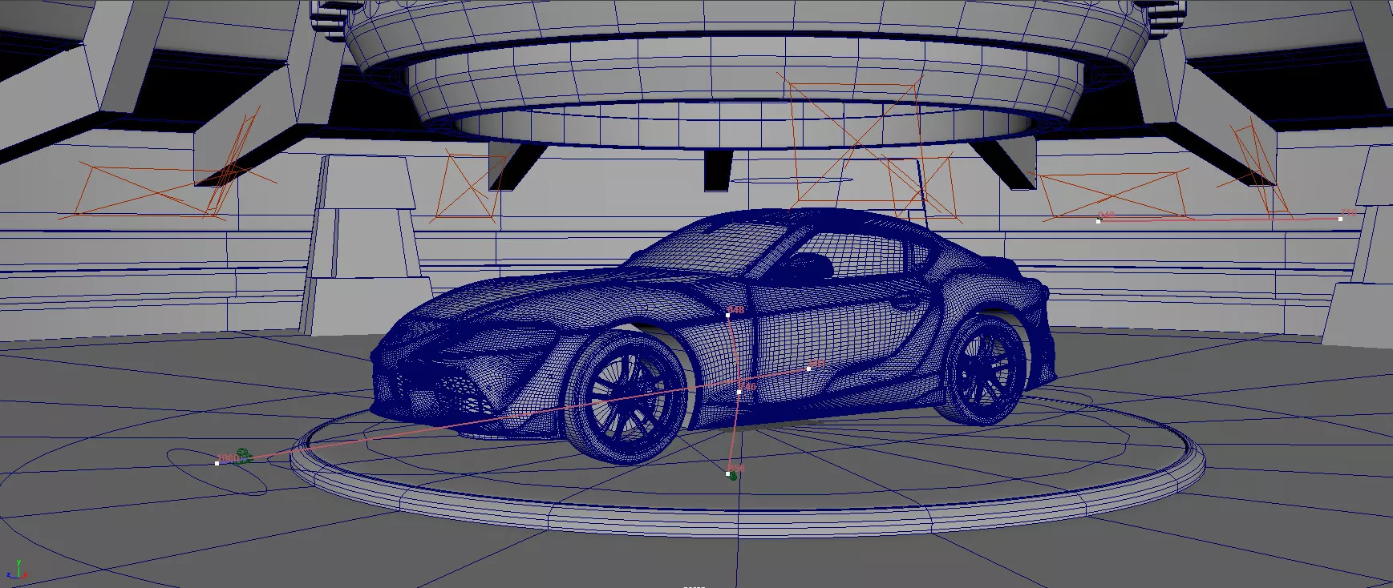Select curve point beside the car door
Viewport: 1393px width, 588px height.
pyautogui.click(x=809, y=369)
